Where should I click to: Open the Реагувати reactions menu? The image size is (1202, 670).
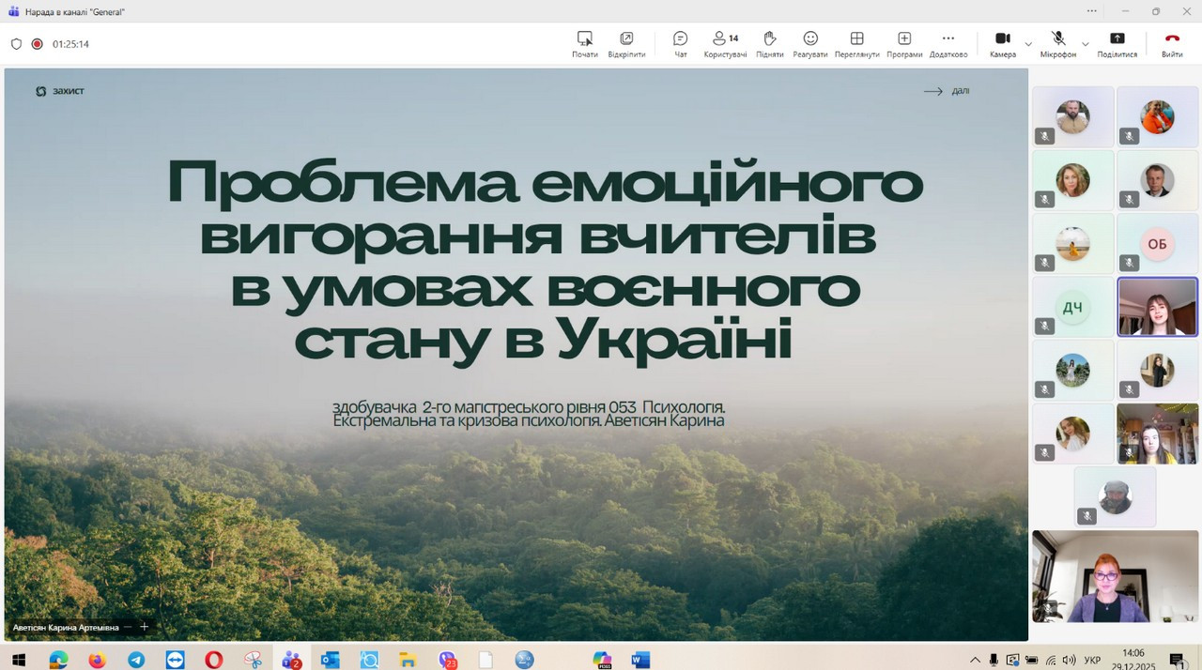pos(809,43)
